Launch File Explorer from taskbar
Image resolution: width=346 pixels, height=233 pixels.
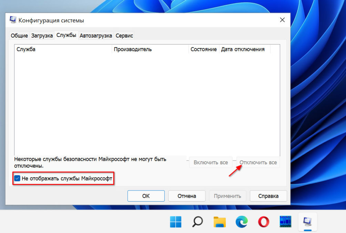220,222
